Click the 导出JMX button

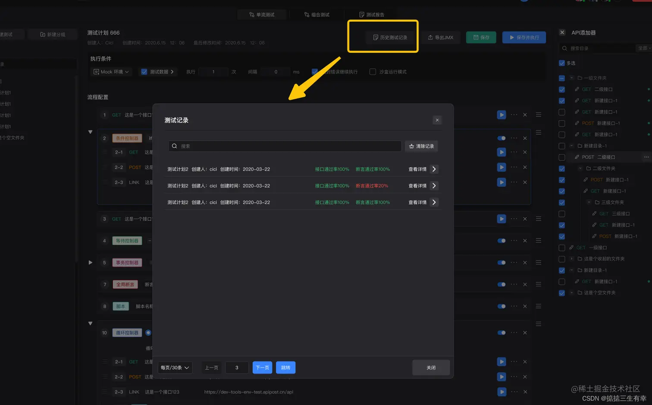coord(440,38)
